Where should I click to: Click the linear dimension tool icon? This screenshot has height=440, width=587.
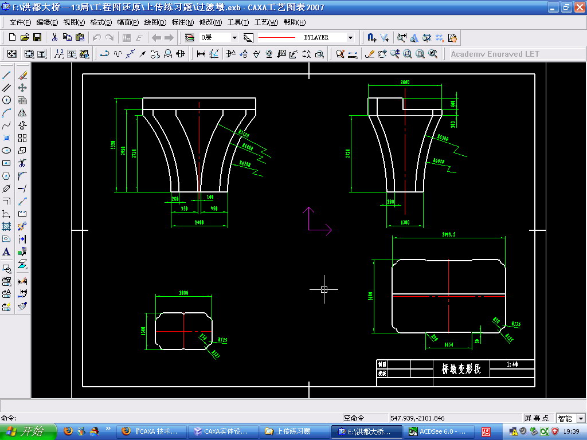(201, 54)
